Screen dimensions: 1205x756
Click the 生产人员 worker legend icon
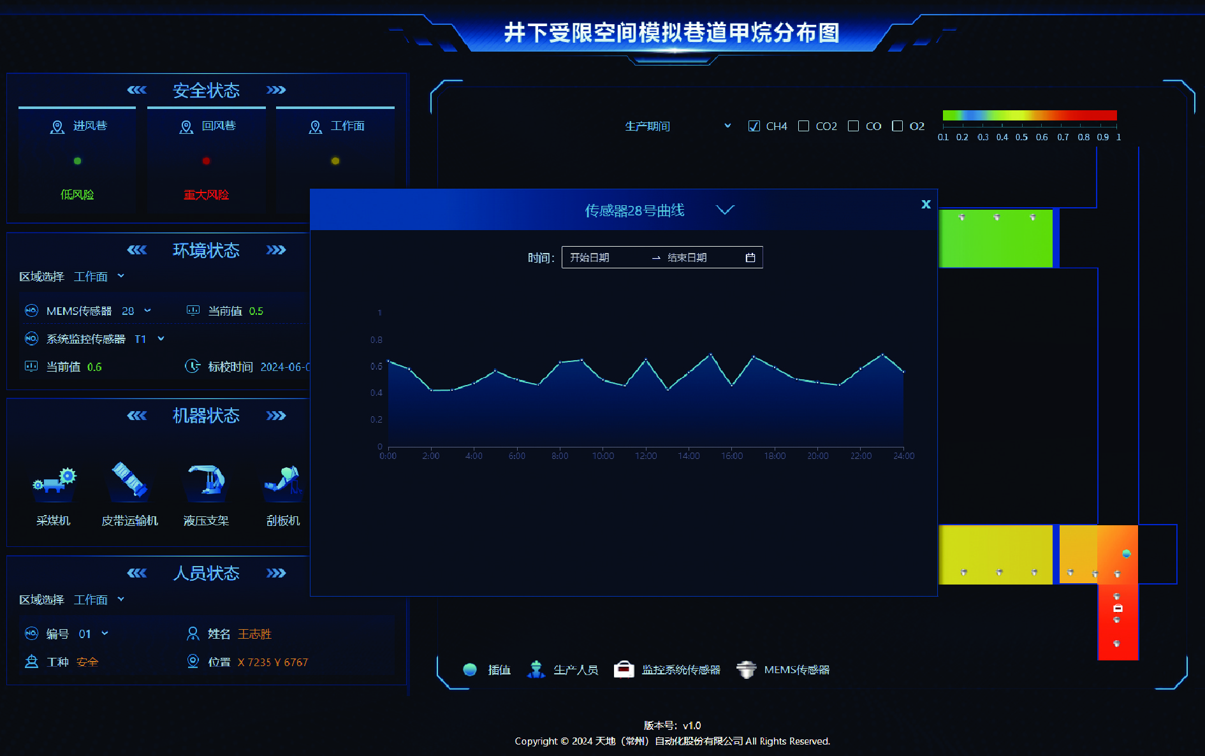pos(536,669)
